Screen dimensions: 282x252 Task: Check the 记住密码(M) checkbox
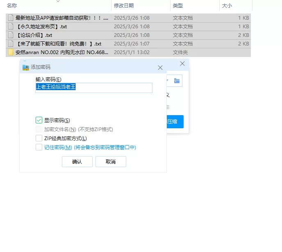click(39, 147)
